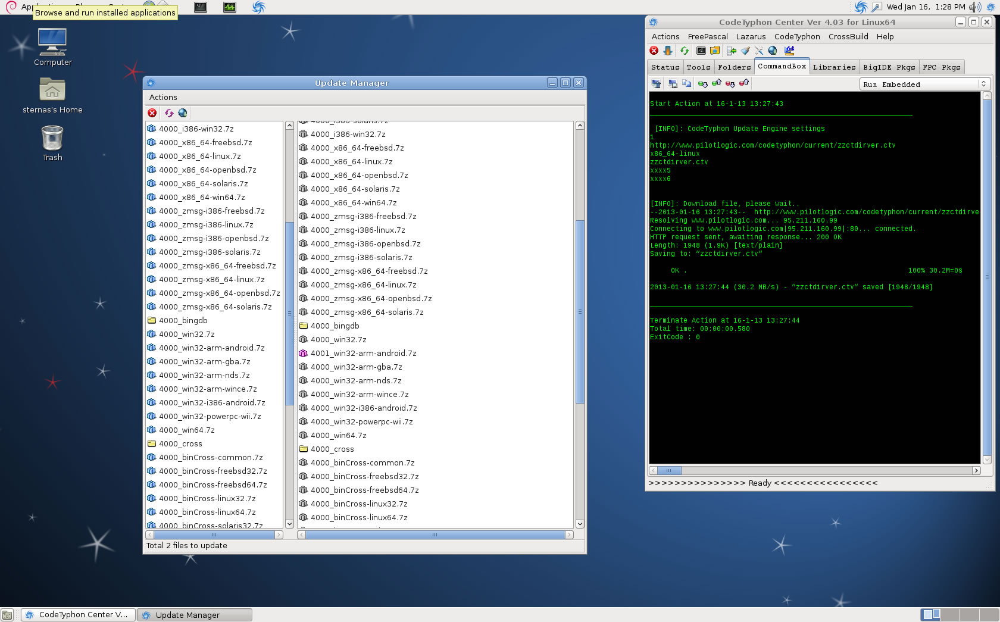Click left list vertical scrollbar down arrow
1000x622 pixels.
[289, 524]
